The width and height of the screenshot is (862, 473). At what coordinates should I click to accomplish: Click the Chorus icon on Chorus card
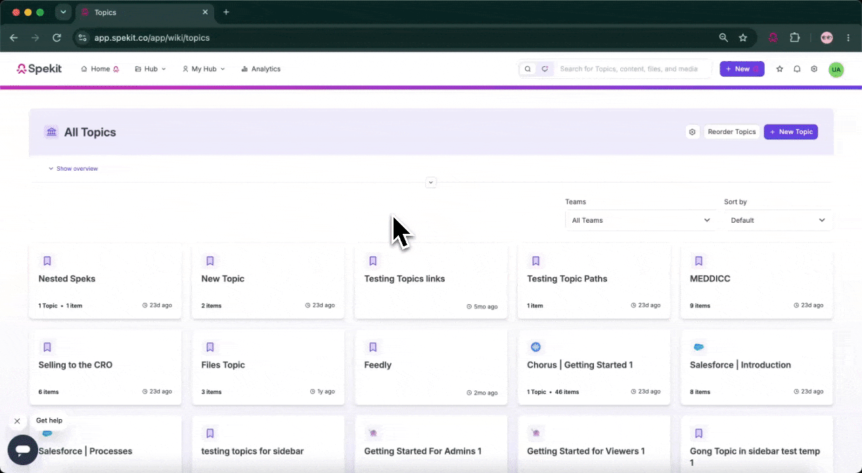tap(535, 347)
